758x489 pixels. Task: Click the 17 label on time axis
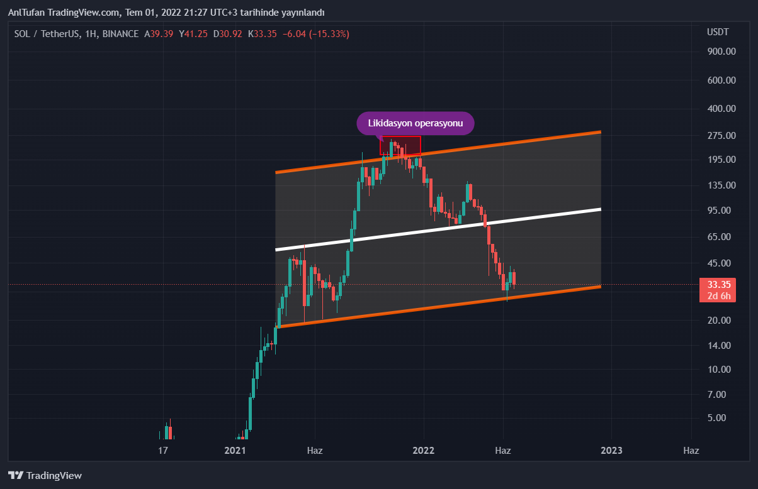163,450
